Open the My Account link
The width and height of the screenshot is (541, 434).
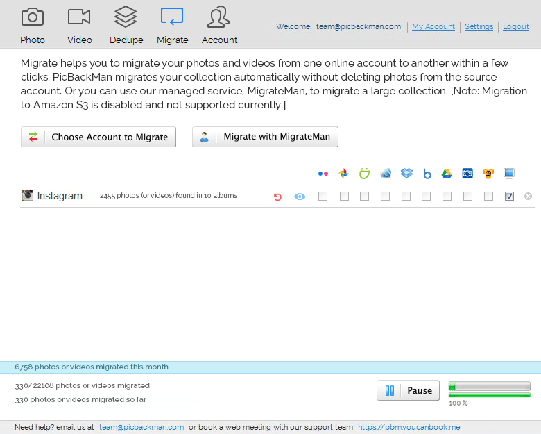(x=433, y=26)
